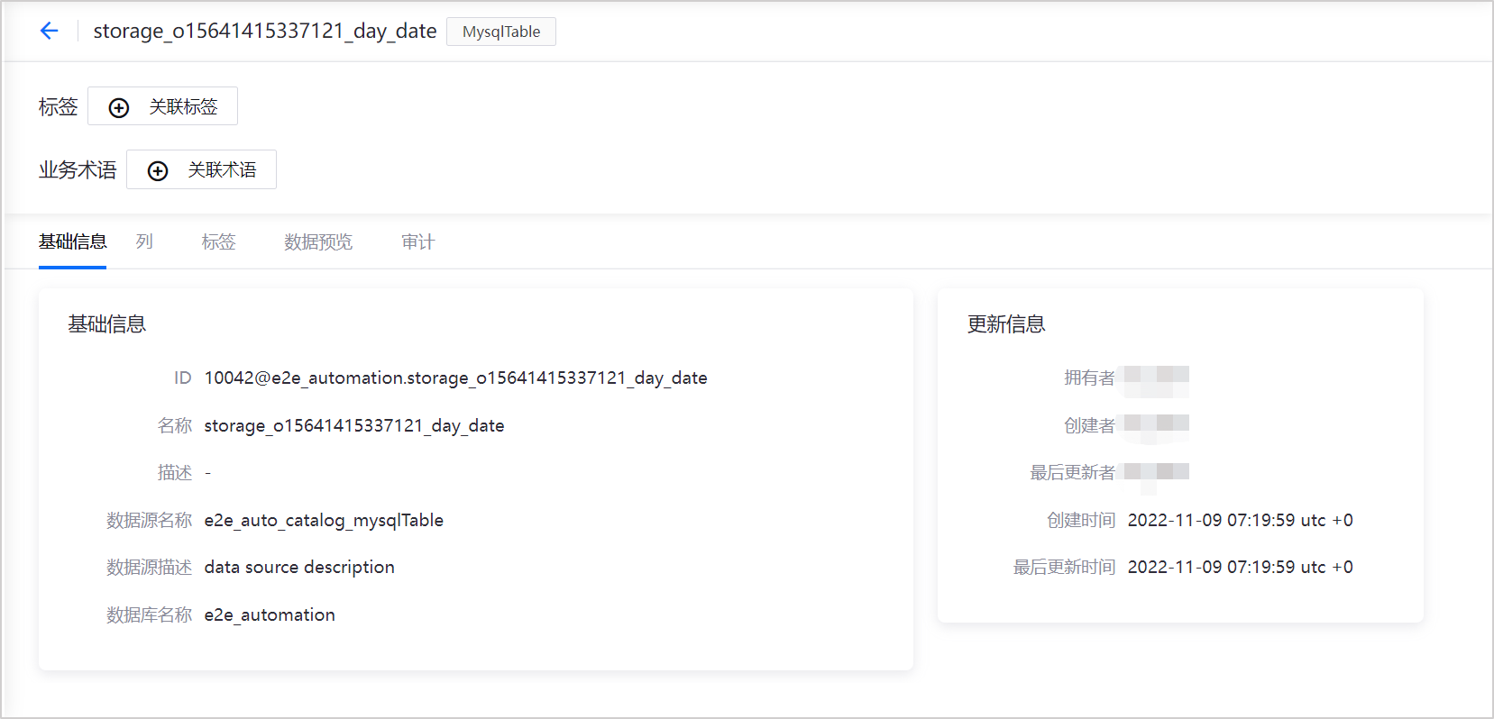Select the ID value 10042@e2e_automation.storage_o15641415337121_day_date
The image size is (1494, 719).
point(455,378)
